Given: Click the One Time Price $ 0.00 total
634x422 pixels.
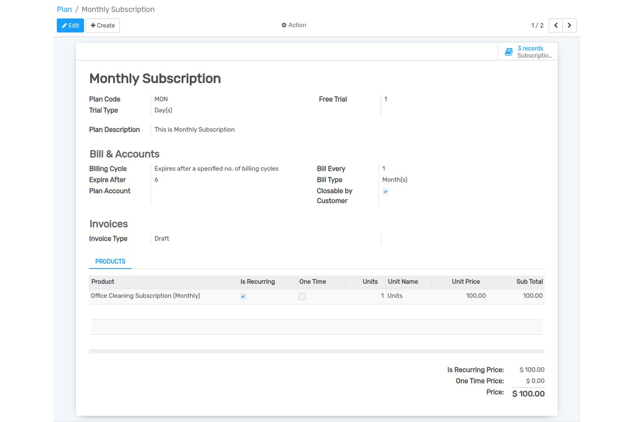Looking at the screenshot, I should pyautogui.click(x=535, y=381).
